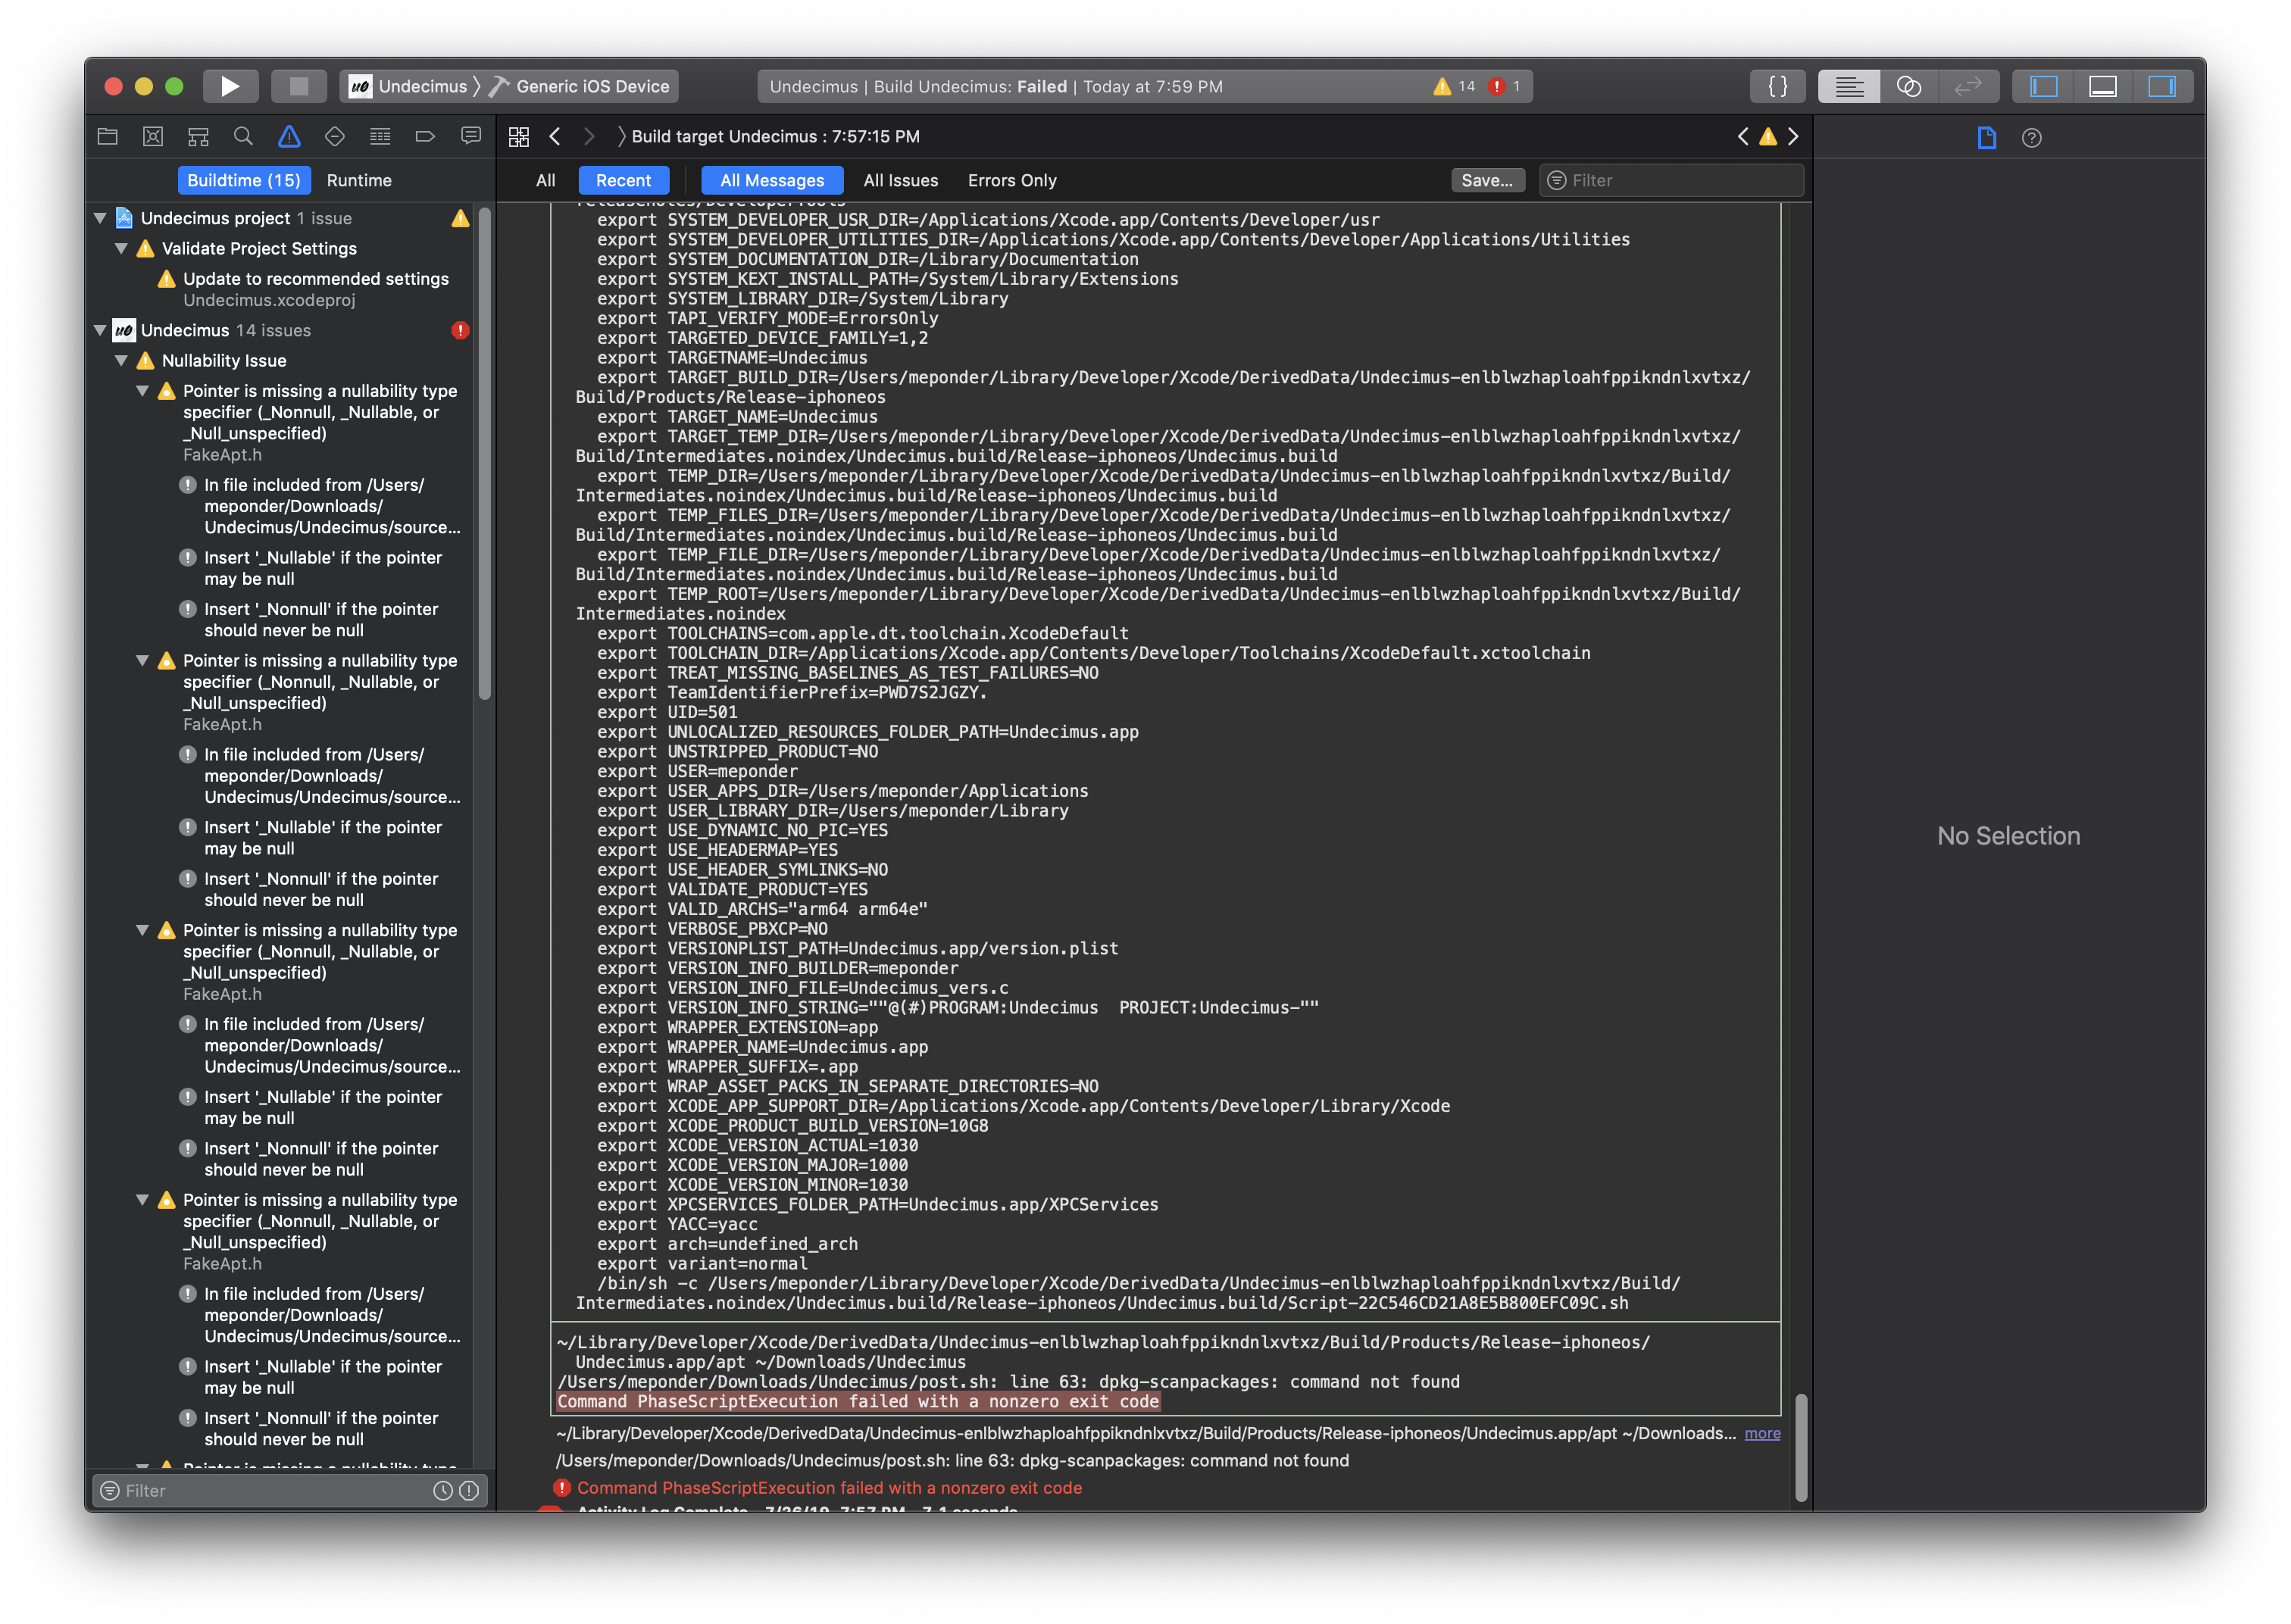Image resolution: width=2291 pixels, height=1624 pixels.
Task: Expand the truncated log with more link
Action: [1762, 1433]
